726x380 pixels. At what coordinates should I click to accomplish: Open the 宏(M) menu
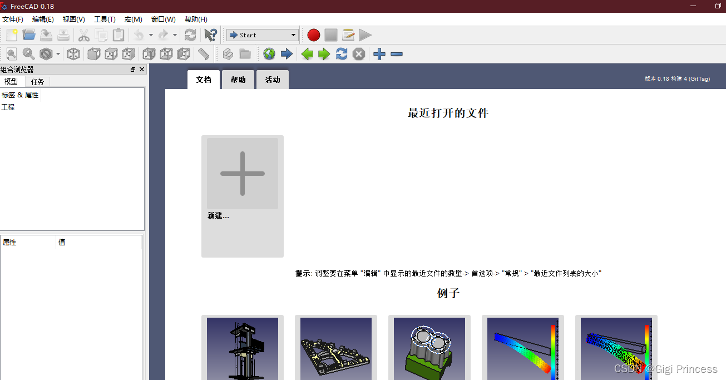point(133,19)
